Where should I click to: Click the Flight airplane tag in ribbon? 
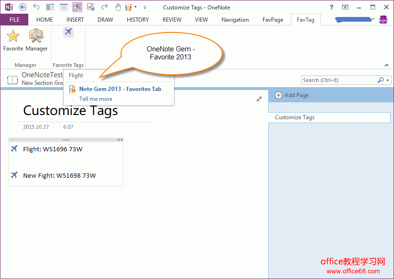[68, 32]
